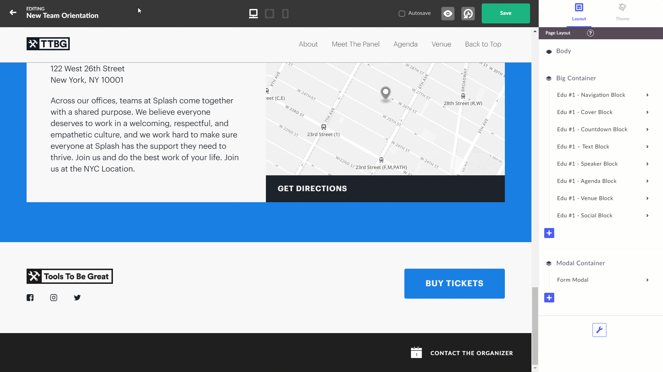The width and height of the screenshot is (663, 372).
Task: Enable the Autosave checkbox
Action: [x=402, y=13]
